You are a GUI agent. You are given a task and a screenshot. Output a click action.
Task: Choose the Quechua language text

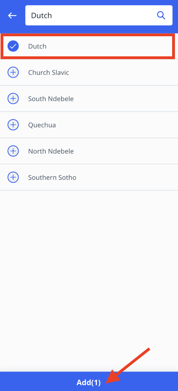[42, 125]
